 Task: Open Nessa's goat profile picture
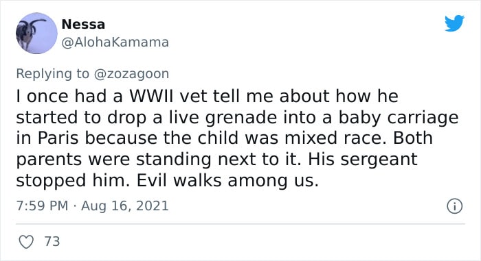pos(36,33)
